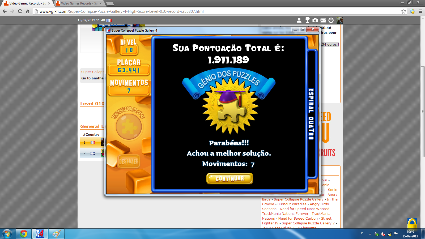The height and width of the screenshot is (239, 425).
Task: Open the user profile silhouette icon
Action: 299,20
